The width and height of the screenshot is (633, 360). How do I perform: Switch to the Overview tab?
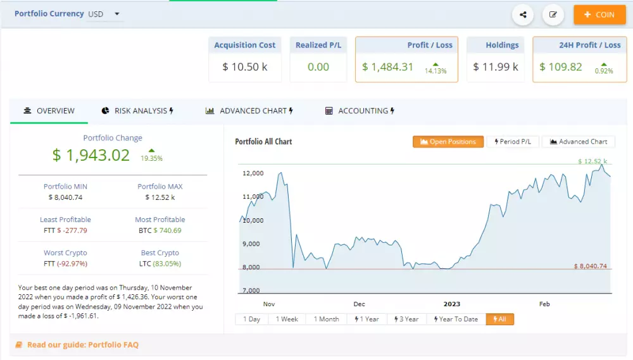click(x=49, y=111)
